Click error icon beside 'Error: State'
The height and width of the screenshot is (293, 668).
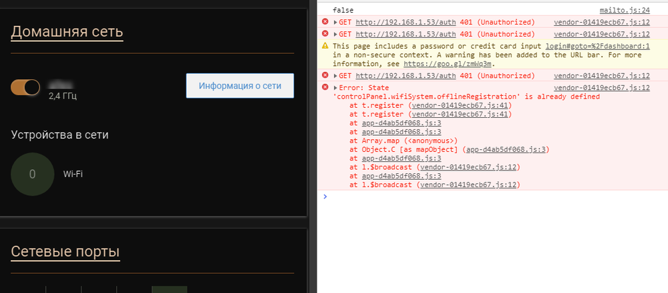325,87
